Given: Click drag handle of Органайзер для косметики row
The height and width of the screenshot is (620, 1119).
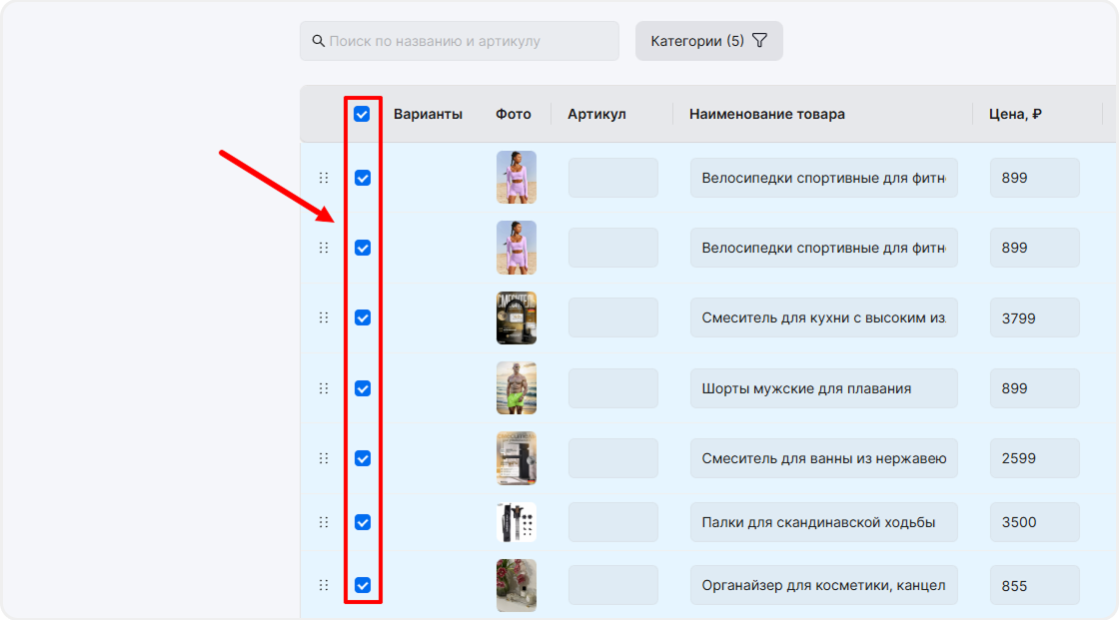Looking at the screenshot, I should (323, 585).
